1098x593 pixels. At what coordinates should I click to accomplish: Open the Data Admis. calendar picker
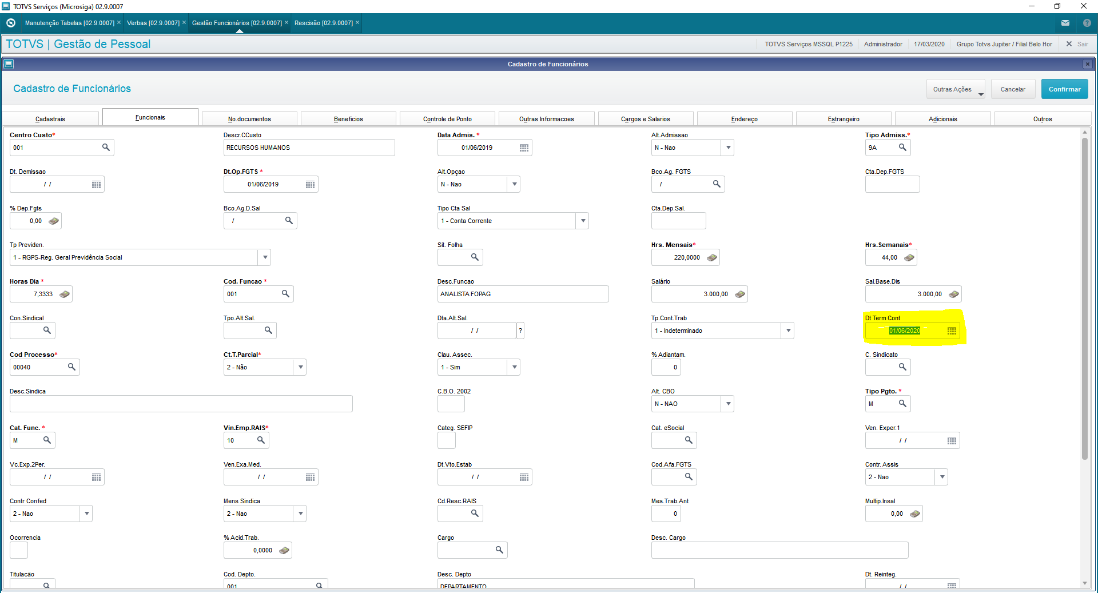pyautogui.click(x=524, y=148)
